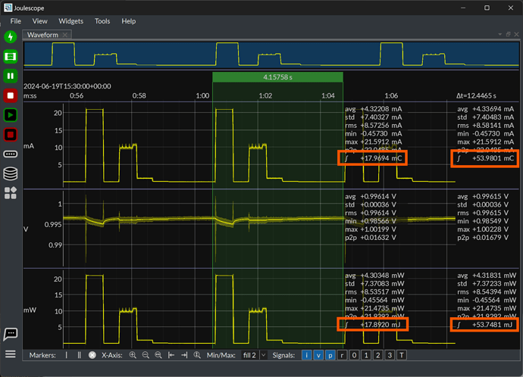The height and width of the screenshot is (377, 523).
Task: Enable the general input '1' signal
Action: pos(366,355)
